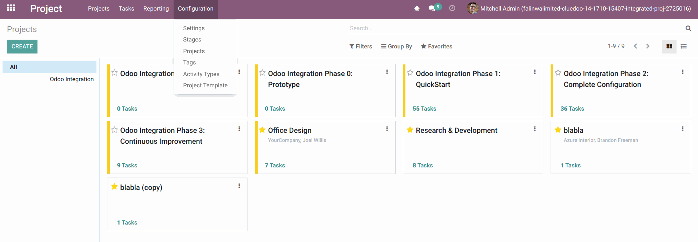Viewport: 698px width, 242px height.
Task: Open the apps grid menu icon
Action: pyautogui.click(x=11, y=8)
